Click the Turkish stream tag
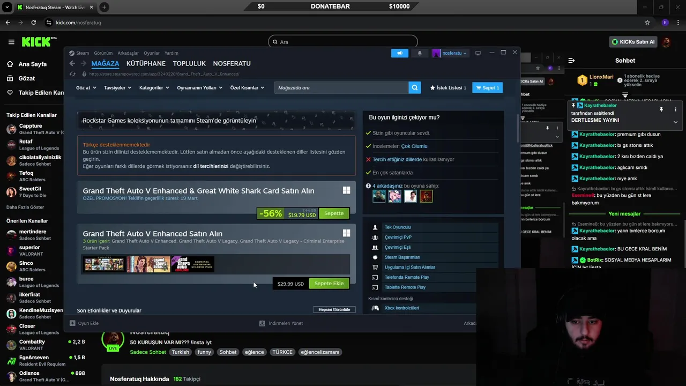The image size is (686, 386). pos(180,352)
